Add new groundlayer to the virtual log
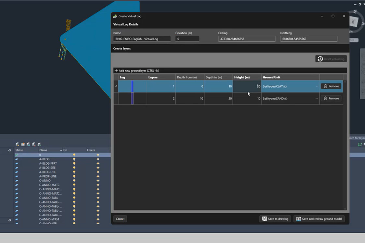365x243 pixels. pos(137,71)
